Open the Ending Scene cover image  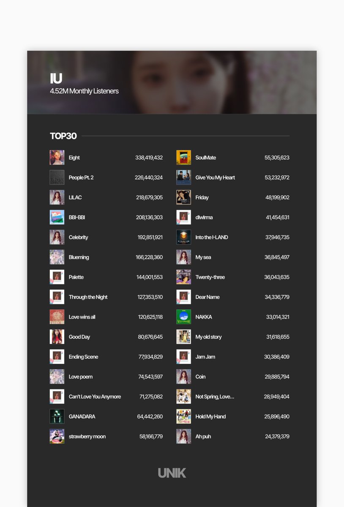point(57,357)
